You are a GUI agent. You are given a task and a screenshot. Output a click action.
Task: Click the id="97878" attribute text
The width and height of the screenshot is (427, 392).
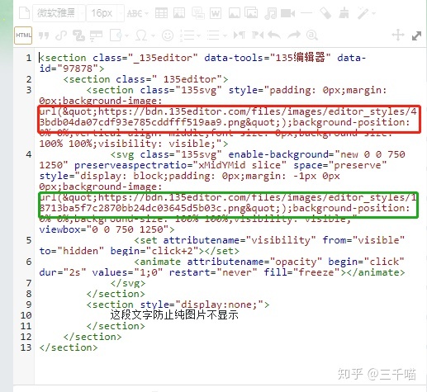click(x=69, y=68)
